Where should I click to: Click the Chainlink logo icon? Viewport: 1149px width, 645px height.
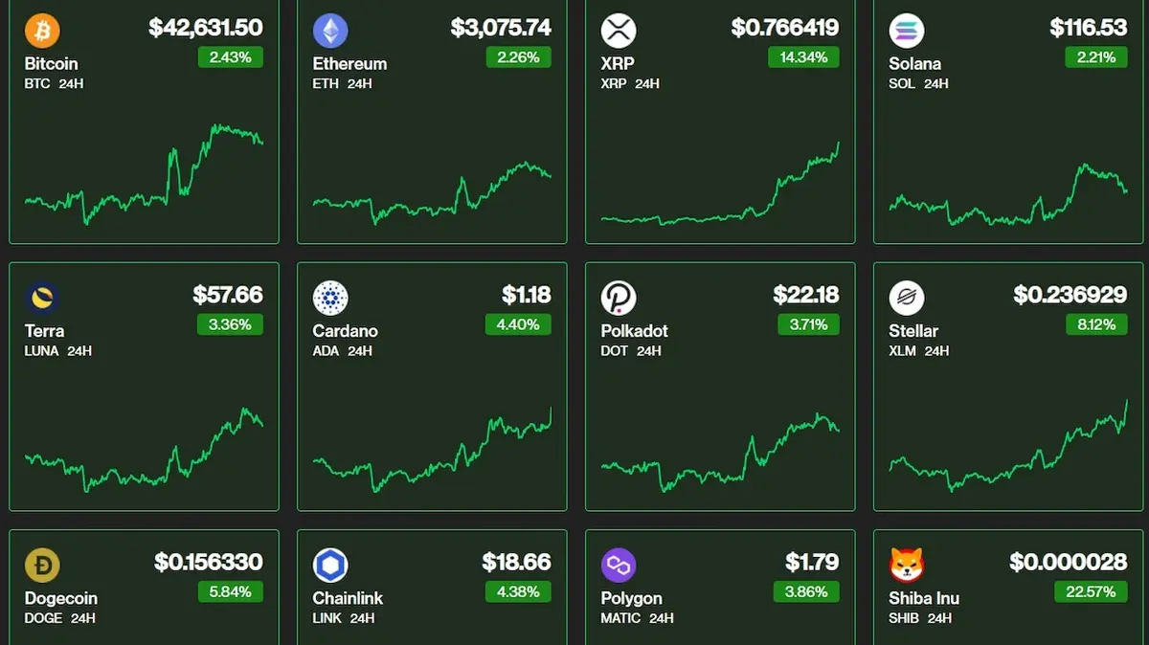(x=330, y=566)
